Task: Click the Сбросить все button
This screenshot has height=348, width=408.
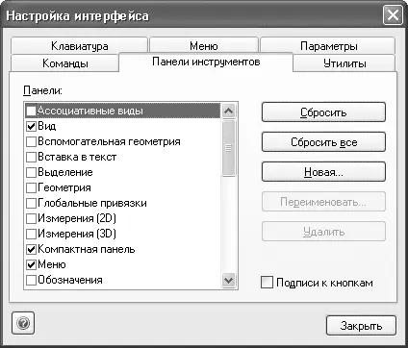Action: 323,142
